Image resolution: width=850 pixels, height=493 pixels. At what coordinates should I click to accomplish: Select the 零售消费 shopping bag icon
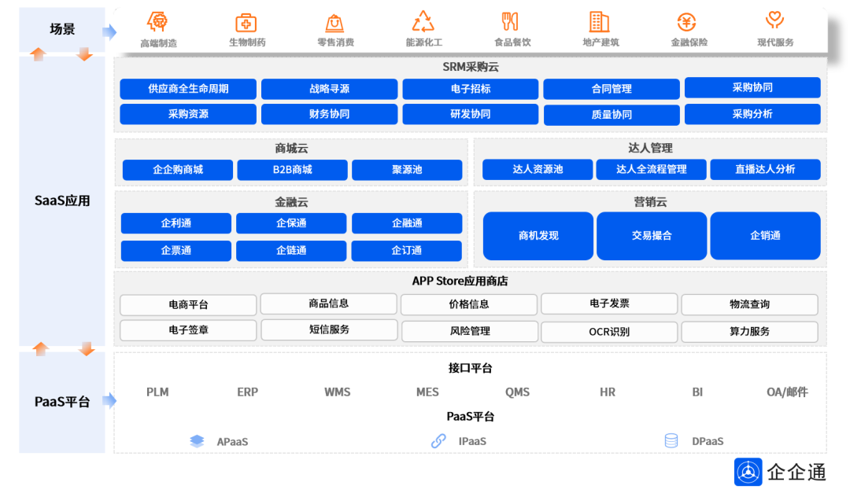click(x=334, y=22)
